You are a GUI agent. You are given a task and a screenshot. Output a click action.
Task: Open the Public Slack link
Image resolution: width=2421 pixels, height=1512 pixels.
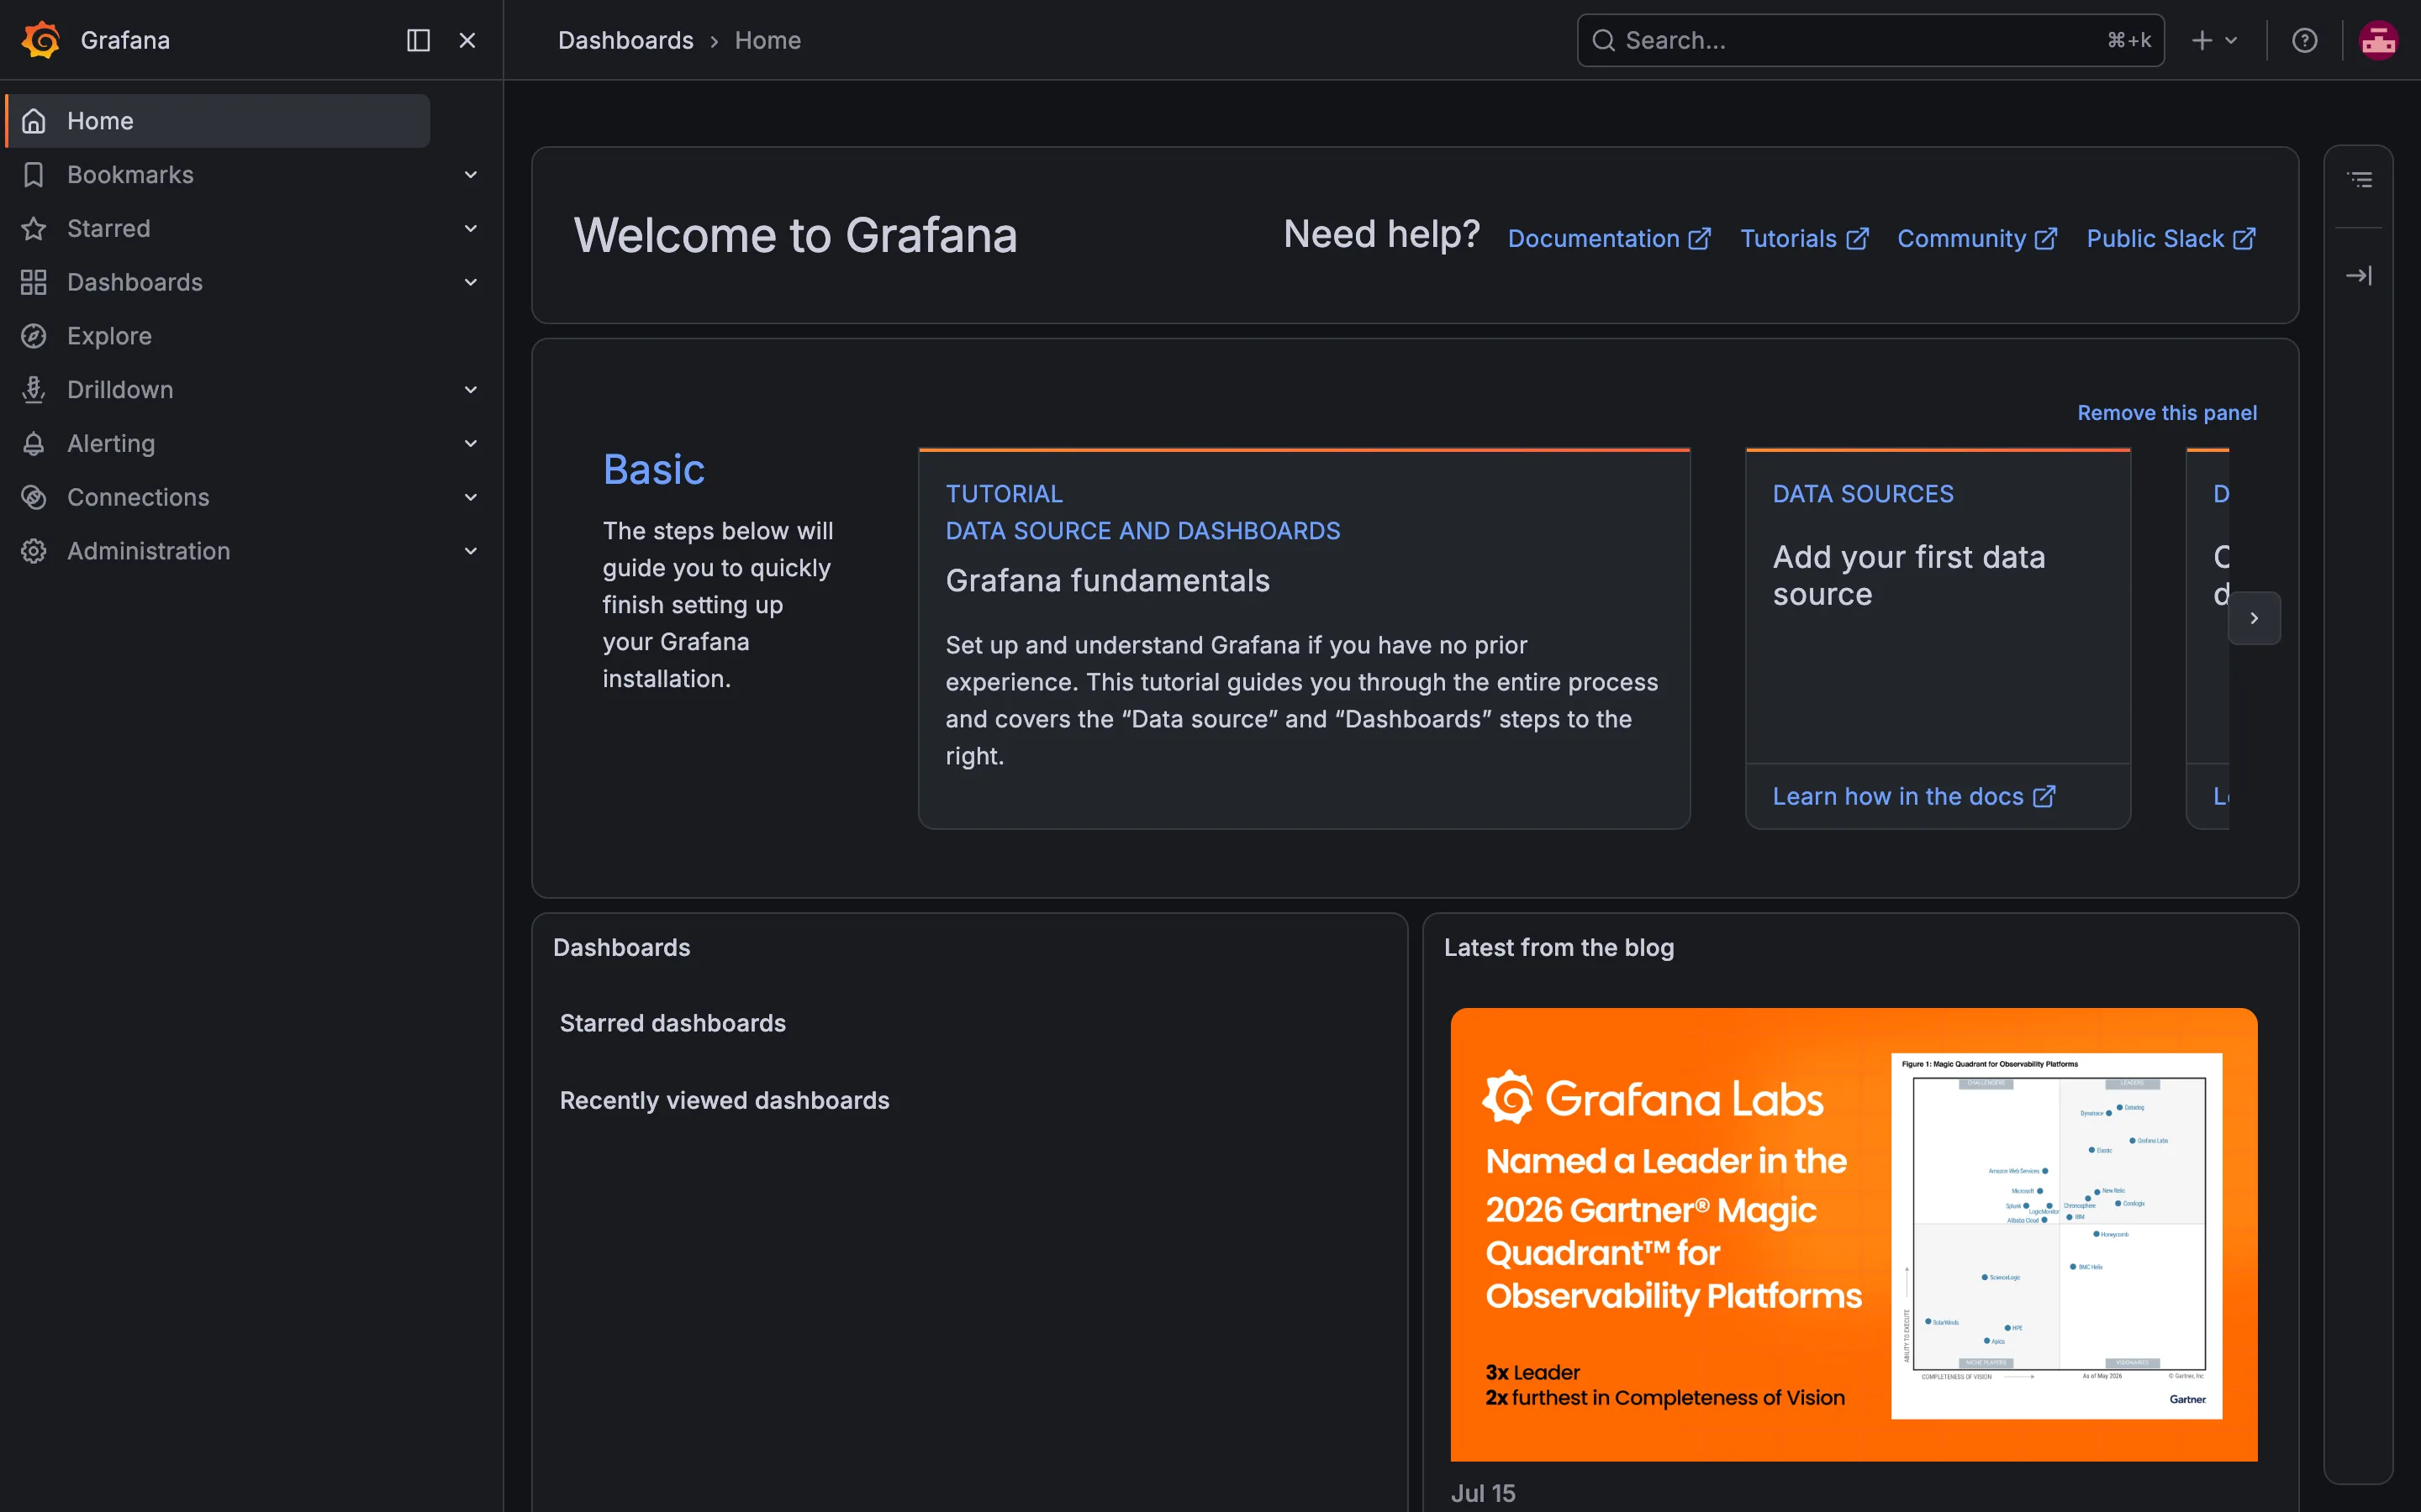[x=2170, y=239]
